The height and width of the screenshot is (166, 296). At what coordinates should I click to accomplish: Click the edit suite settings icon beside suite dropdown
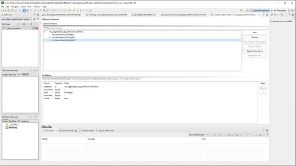pos(34,19)
